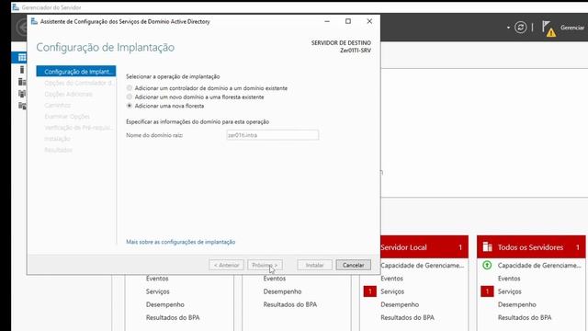Click green manageability status icon in Todos os Servidores
The height and width of the screenshot is (331, 588).
pos(487,266)
